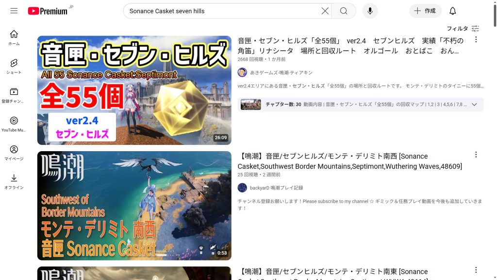
Task: Go to YouTube Premium home logo
Action: pyautogui.click(x=48, y=11)
